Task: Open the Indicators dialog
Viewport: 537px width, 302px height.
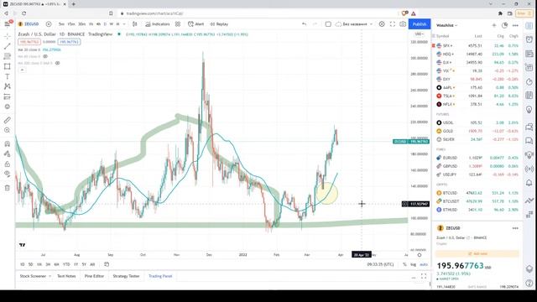Action: [x=158, y=24]
